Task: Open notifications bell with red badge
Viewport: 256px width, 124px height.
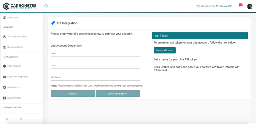Action: (241, 6)
